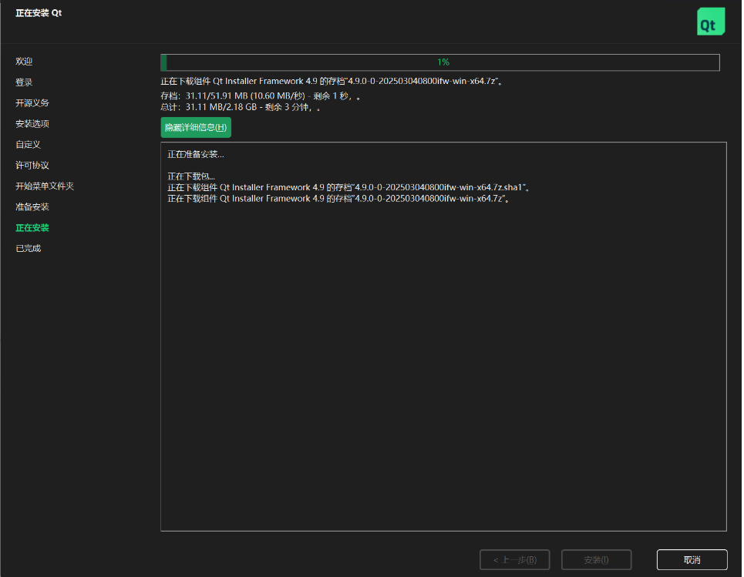
Task: Click the 正在安装 Qt window title
Action: pos(39,13)
